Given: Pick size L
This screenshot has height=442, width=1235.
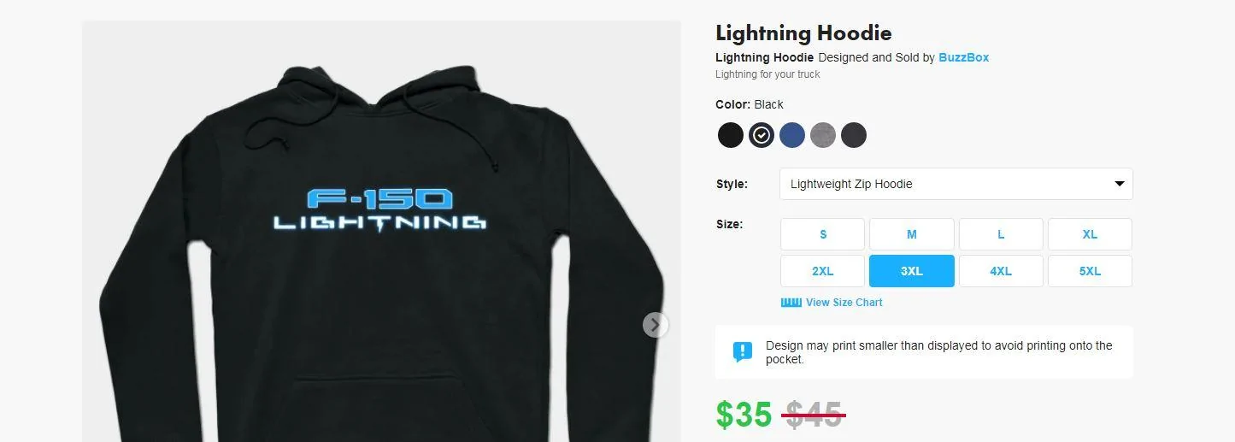Looking at the screenshot, I should [x=1001, y=234].
